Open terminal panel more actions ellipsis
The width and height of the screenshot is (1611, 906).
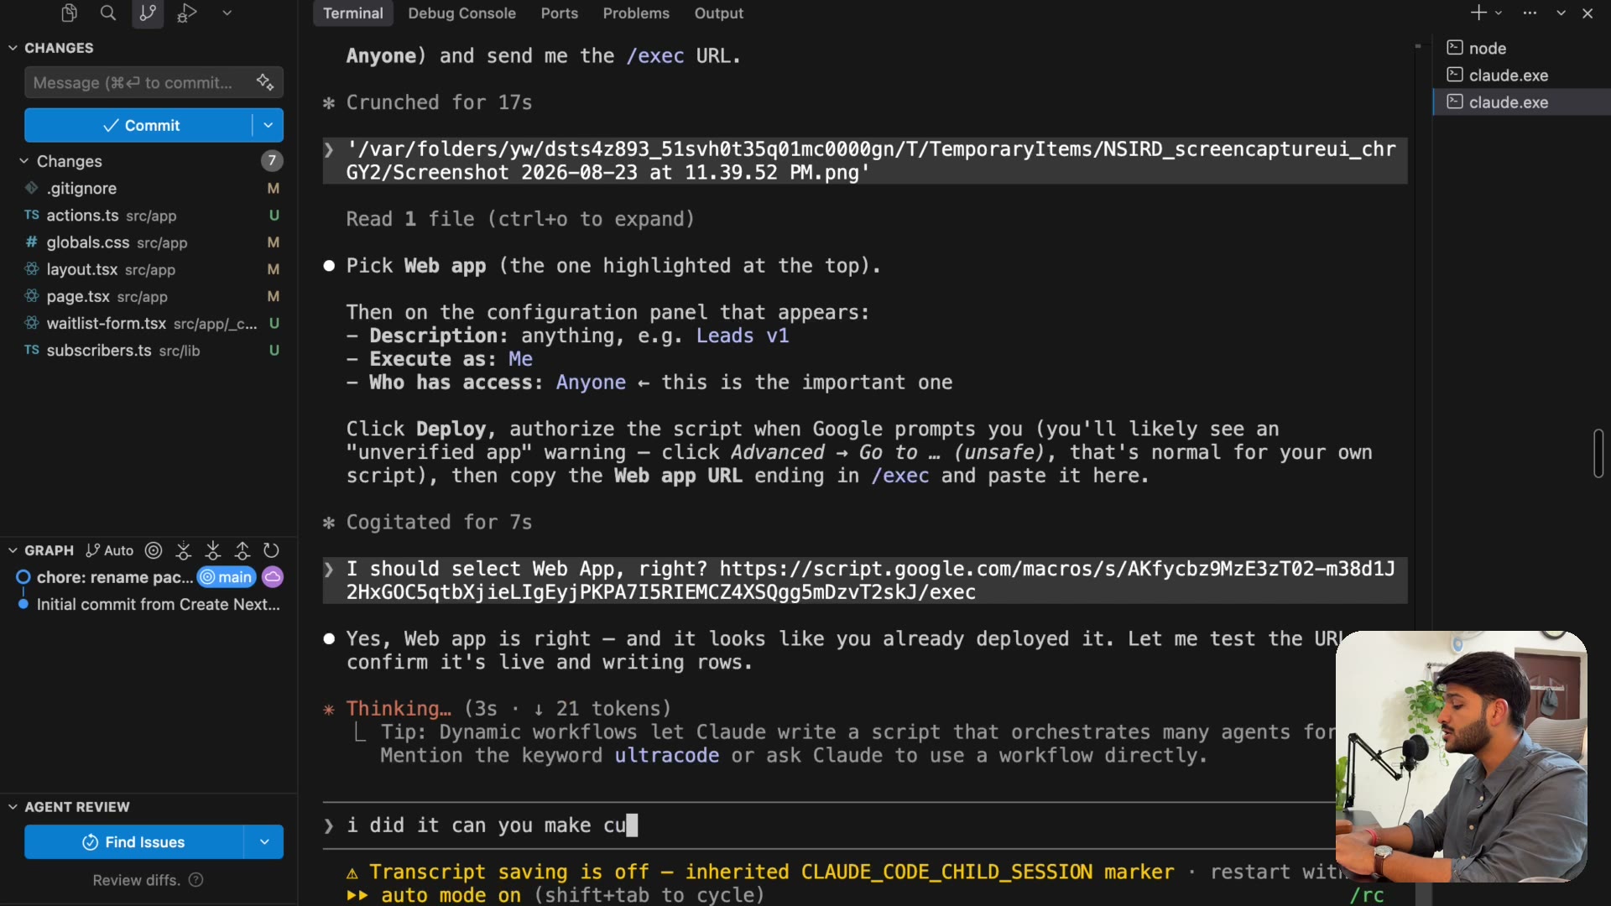1530,13
